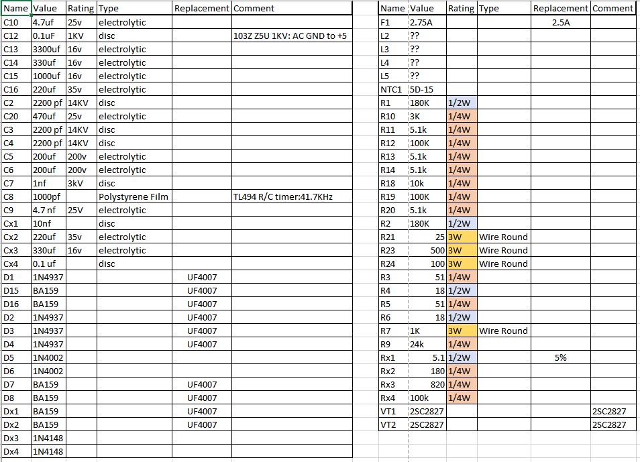Click the ?? value for L4
This screenshot has height=462, width=640.
click(x=427, y=63)
